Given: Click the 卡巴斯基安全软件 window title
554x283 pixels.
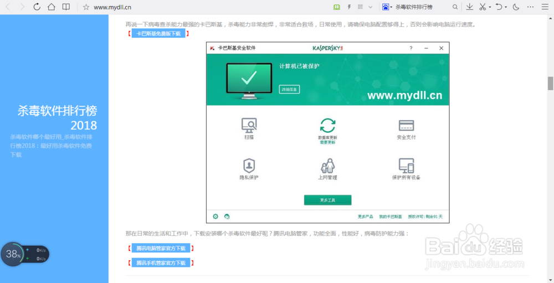Looking at the screenshot, I should (x=237, y=48).
